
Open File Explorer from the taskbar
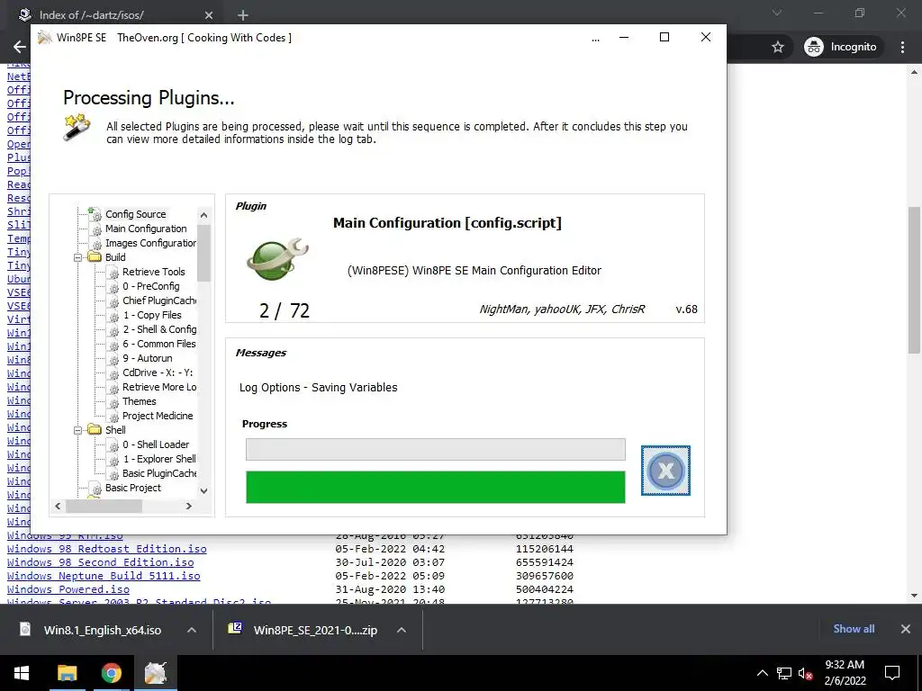click(x=67, y=673)
